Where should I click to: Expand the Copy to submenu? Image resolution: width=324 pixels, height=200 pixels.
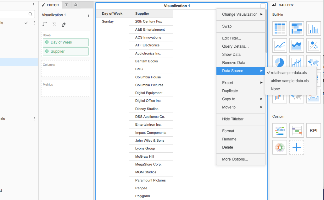point(241,99)
